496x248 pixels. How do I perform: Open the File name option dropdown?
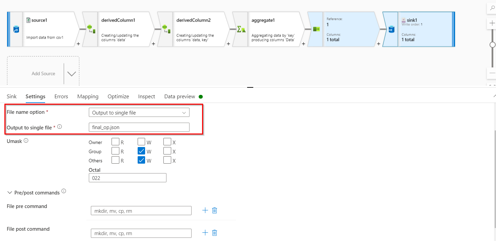(x=139, y=112)
